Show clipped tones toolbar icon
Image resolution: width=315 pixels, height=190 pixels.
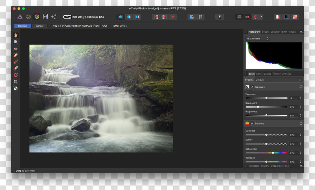pos(295,17)
